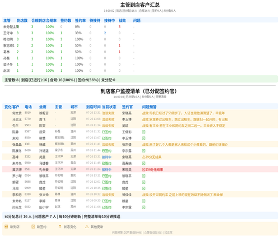Click the 状态变化 arrow legend icon
This screenshot has height=245, width=280.
click(60, 226)
